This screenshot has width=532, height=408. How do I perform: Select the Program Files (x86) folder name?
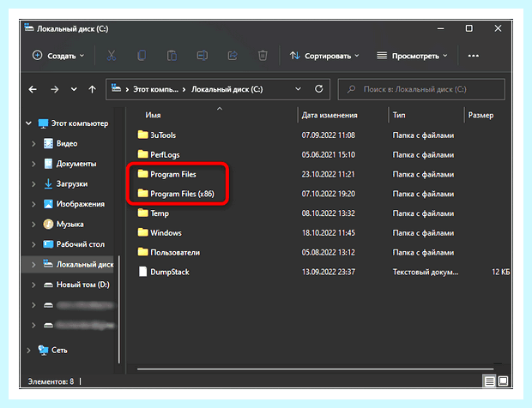182,194
